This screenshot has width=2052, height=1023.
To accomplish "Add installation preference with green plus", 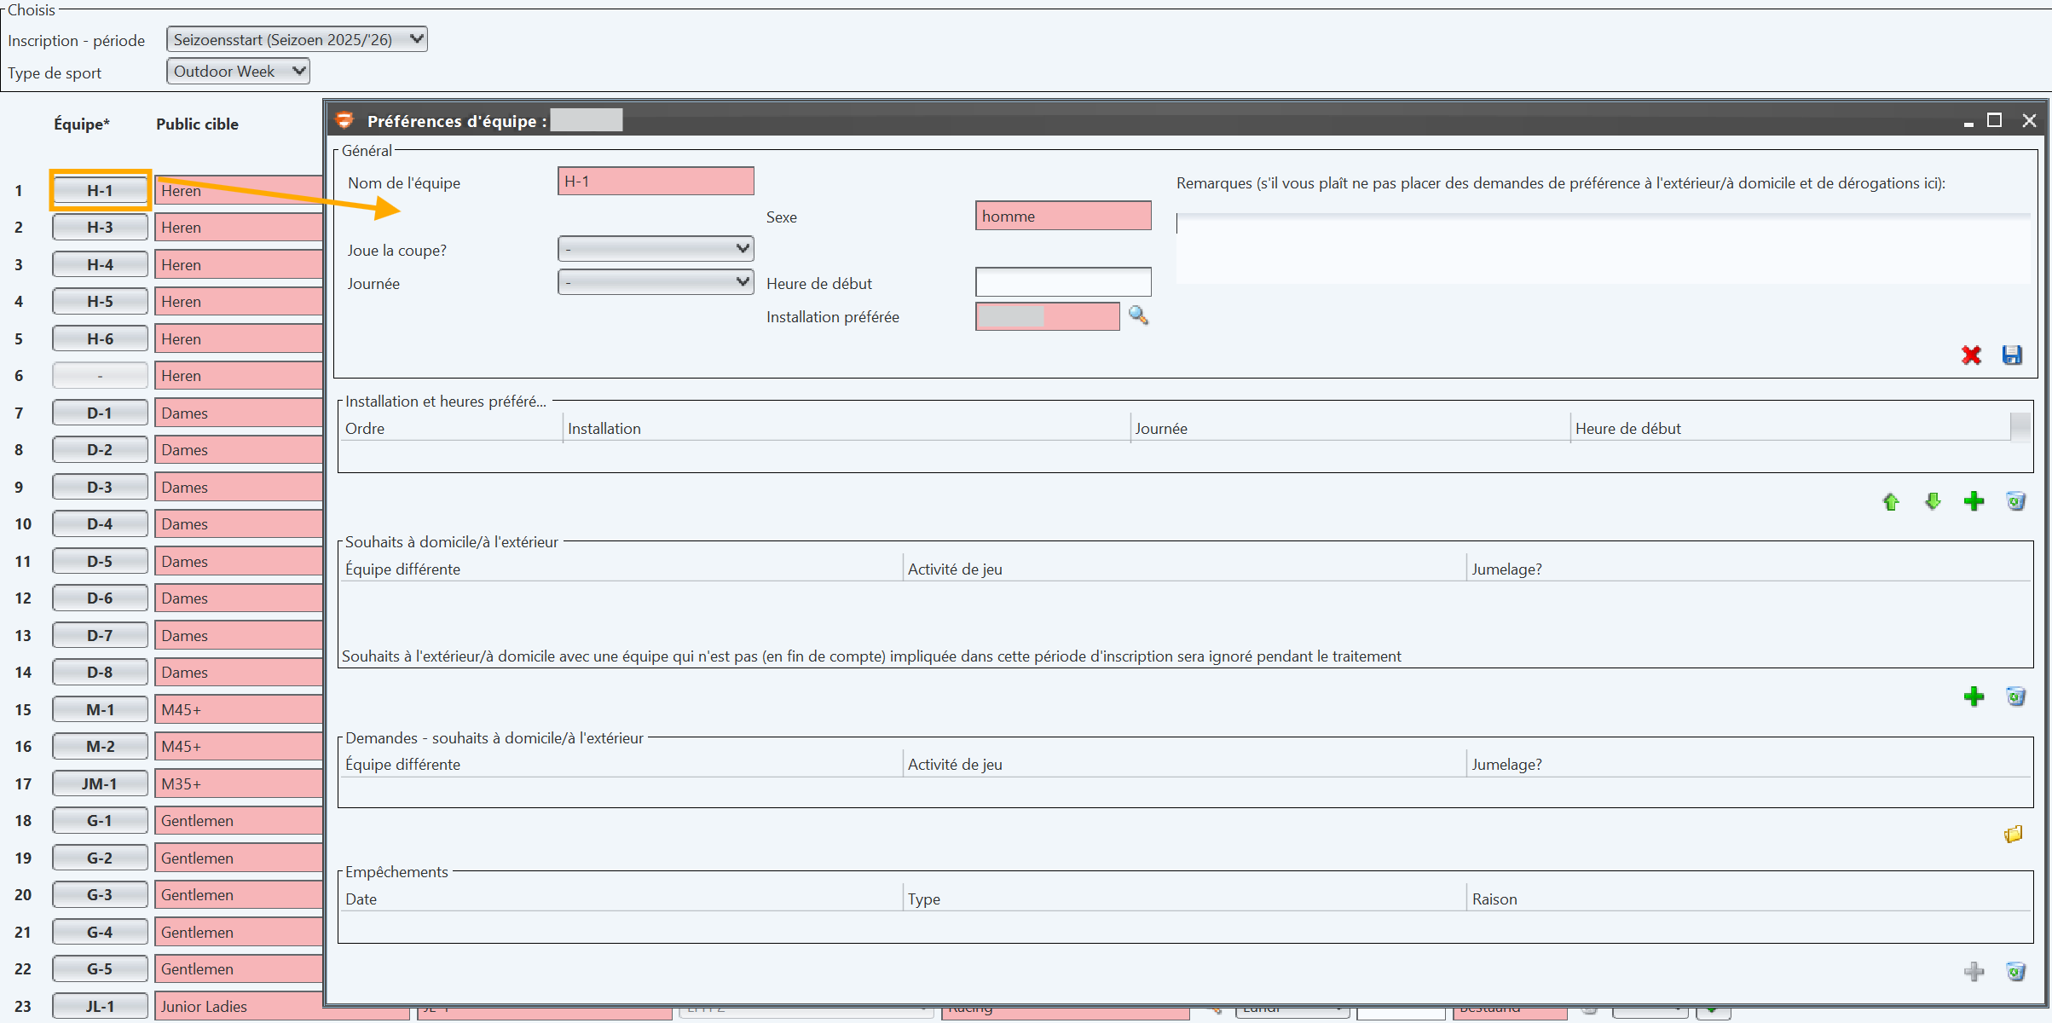I will [1974, 501].
